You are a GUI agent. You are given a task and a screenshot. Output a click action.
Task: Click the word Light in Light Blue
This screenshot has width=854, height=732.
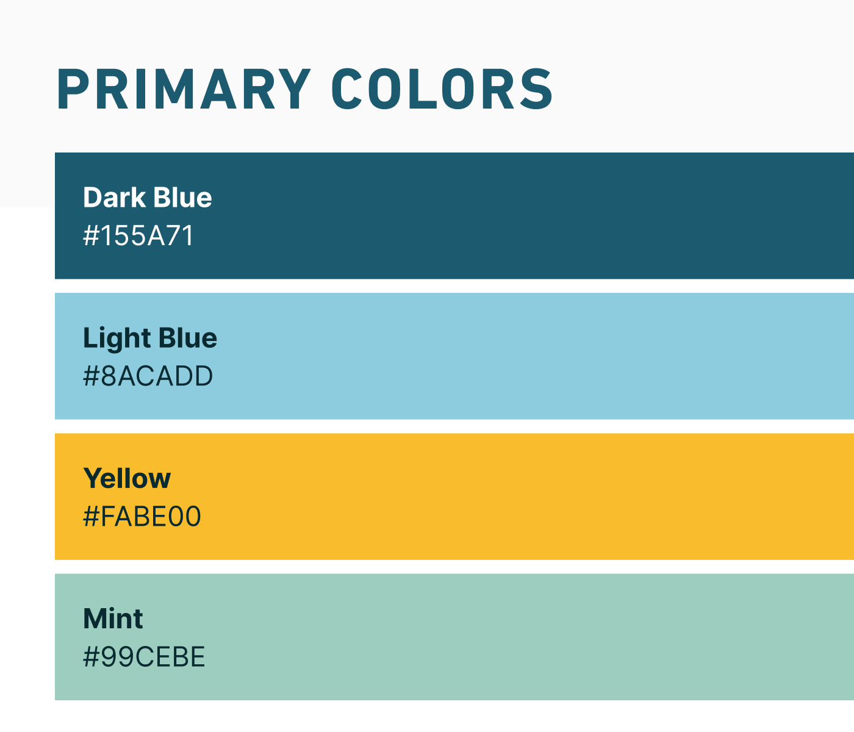(x=116, y=339)
